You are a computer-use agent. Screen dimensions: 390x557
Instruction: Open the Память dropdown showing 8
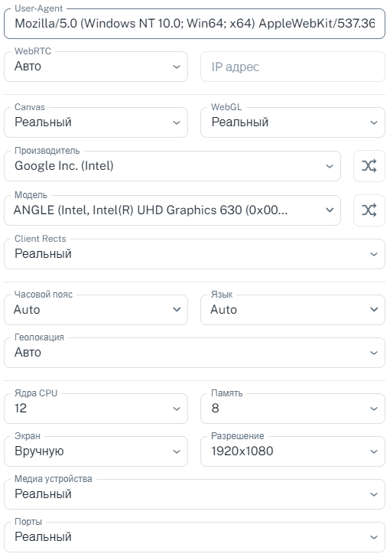(x=293, y=409)
